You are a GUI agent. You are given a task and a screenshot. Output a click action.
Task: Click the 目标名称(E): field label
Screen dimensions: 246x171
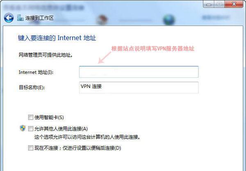[x=32, y=87]
